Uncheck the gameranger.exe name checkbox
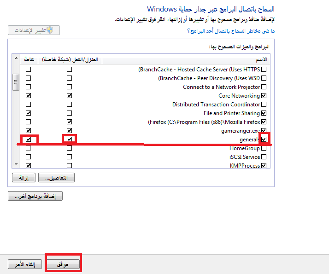 click(x=264, y=130)
